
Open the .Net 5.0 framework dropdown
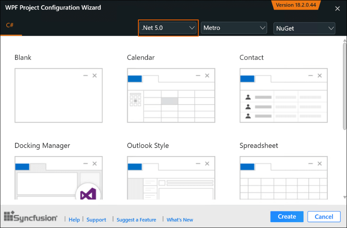point(168,28)
